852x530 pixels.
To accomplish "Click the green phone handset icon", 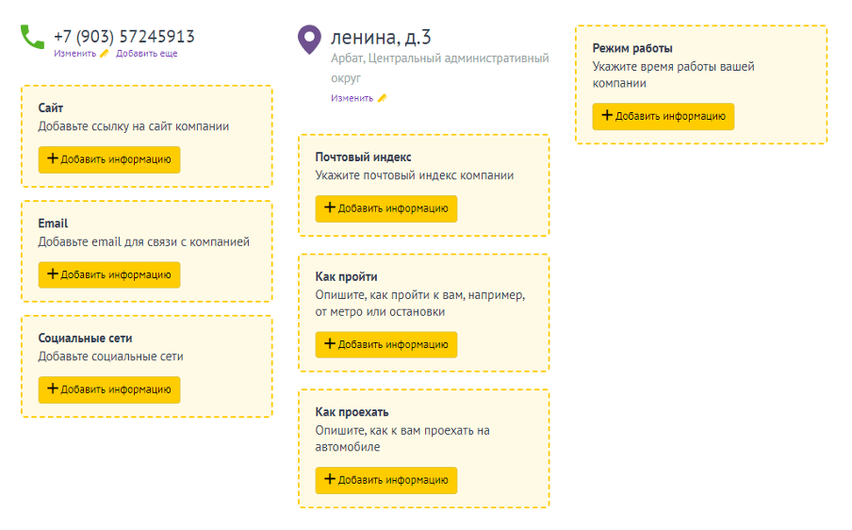I will [33, 37].
